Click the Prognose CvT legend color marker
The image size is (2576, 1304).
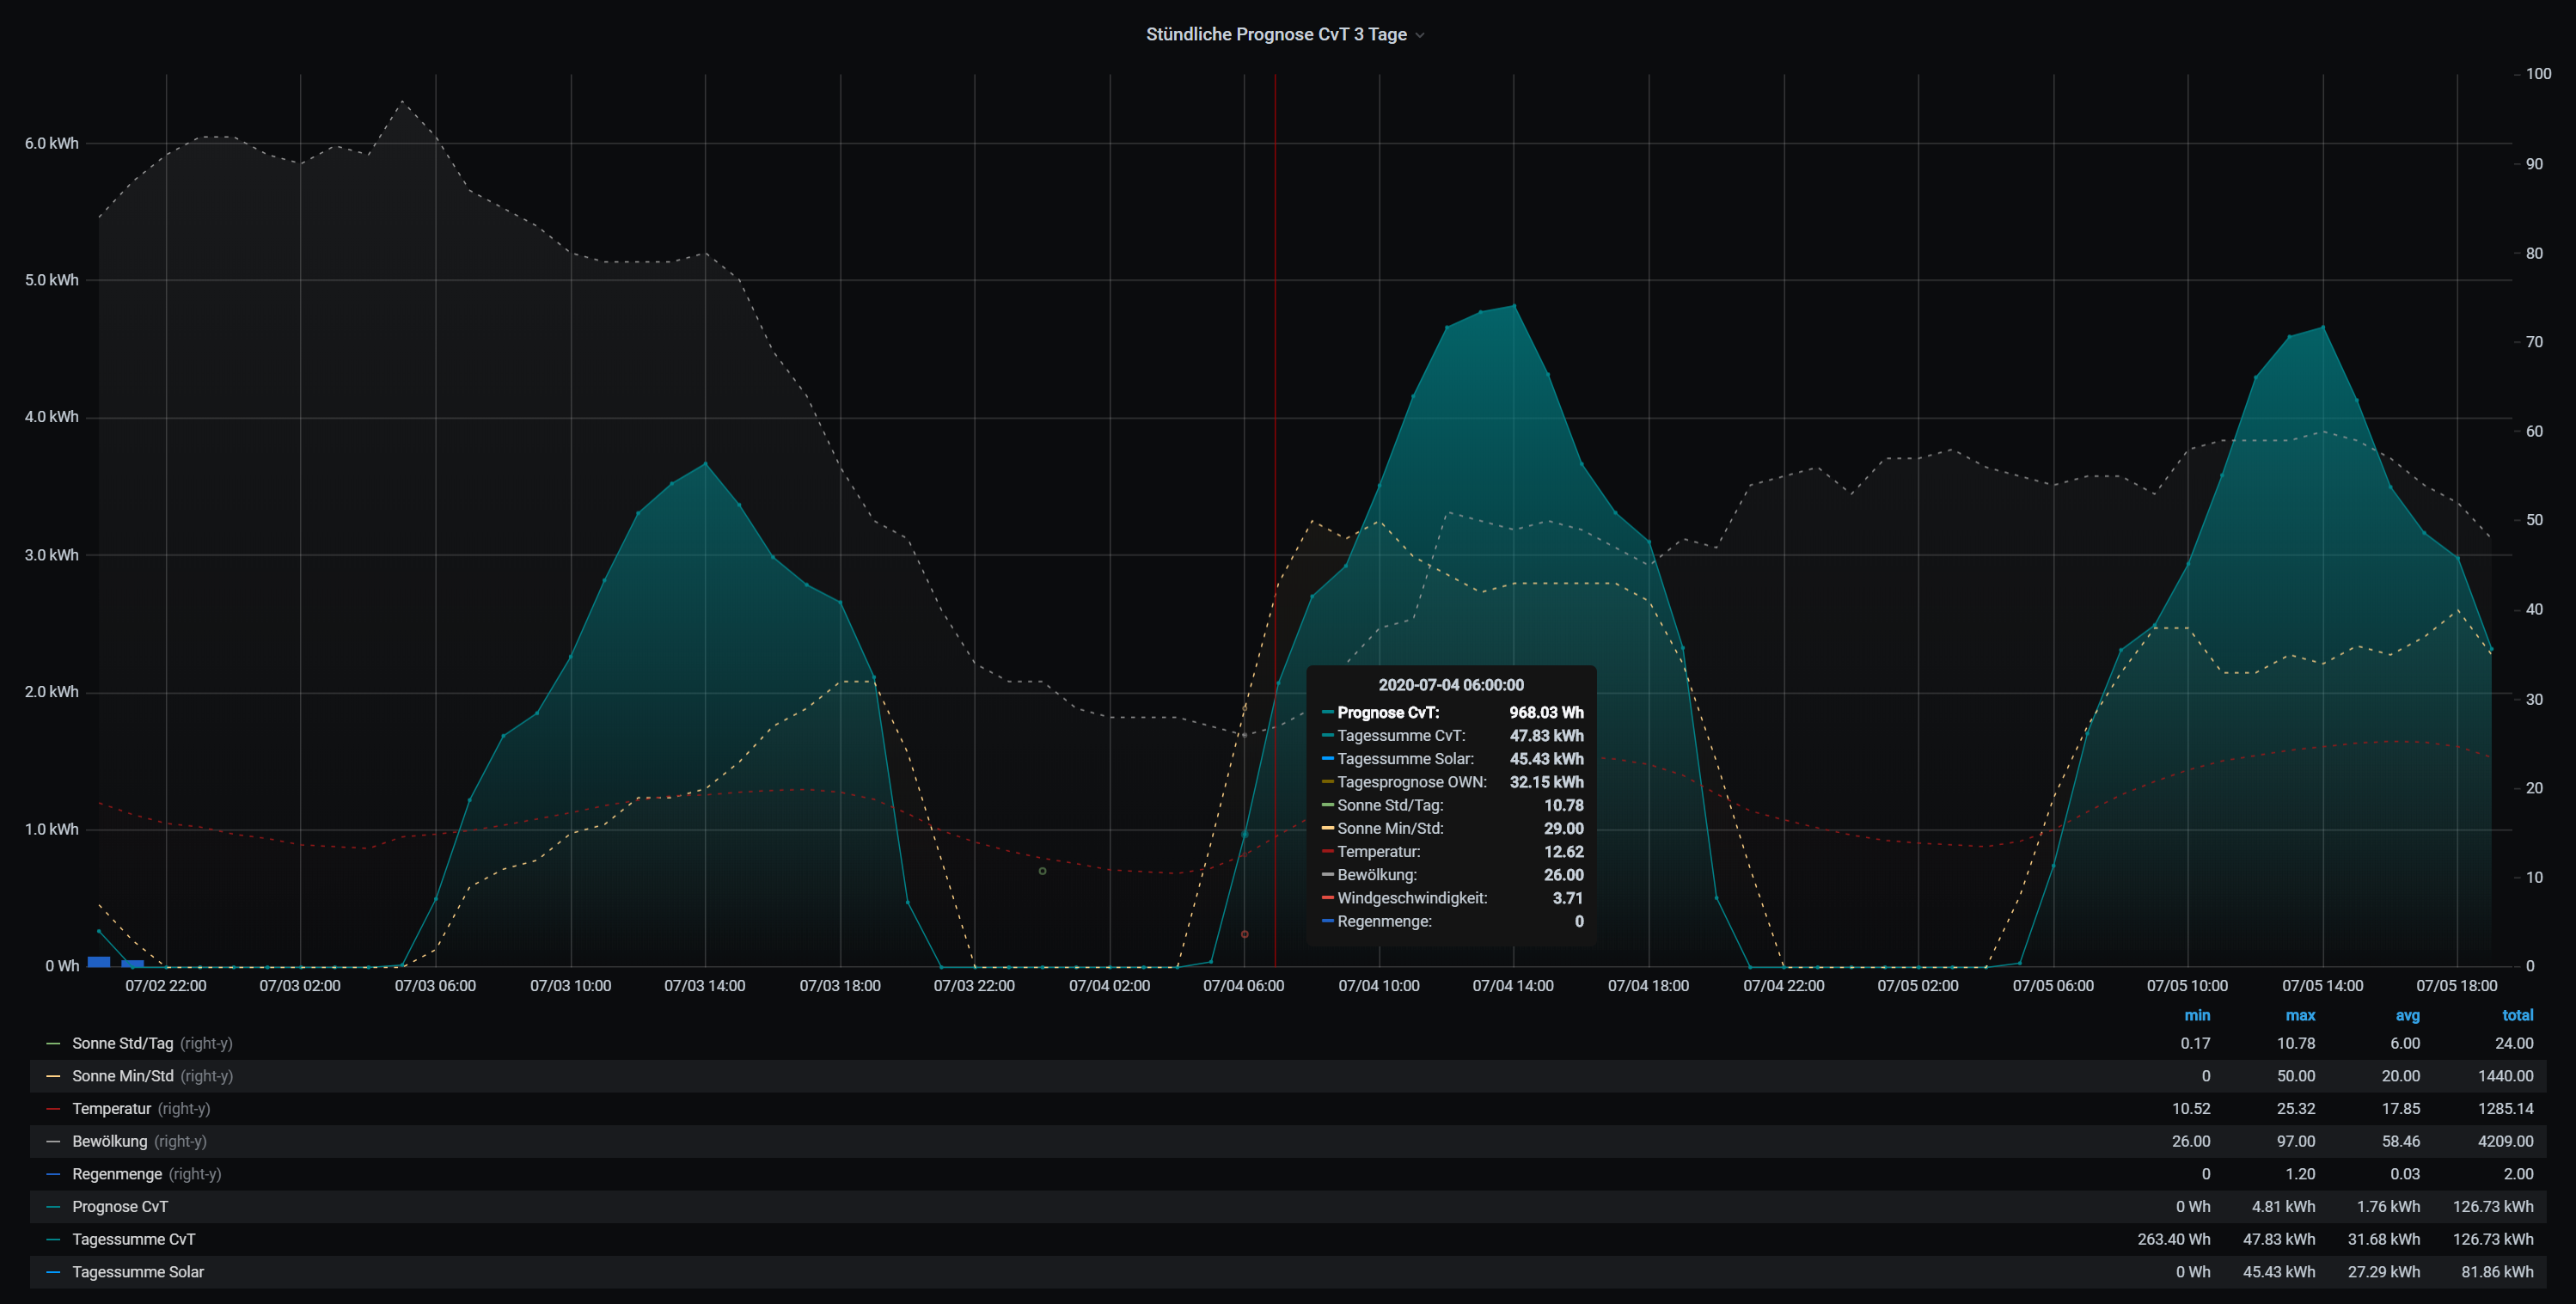pyautogui.click(x=53, y=1207)
